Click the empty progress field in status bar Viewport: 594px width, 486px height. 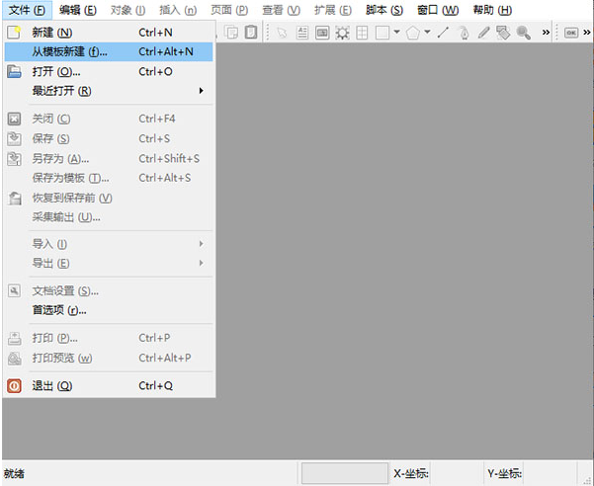(345, 473)
